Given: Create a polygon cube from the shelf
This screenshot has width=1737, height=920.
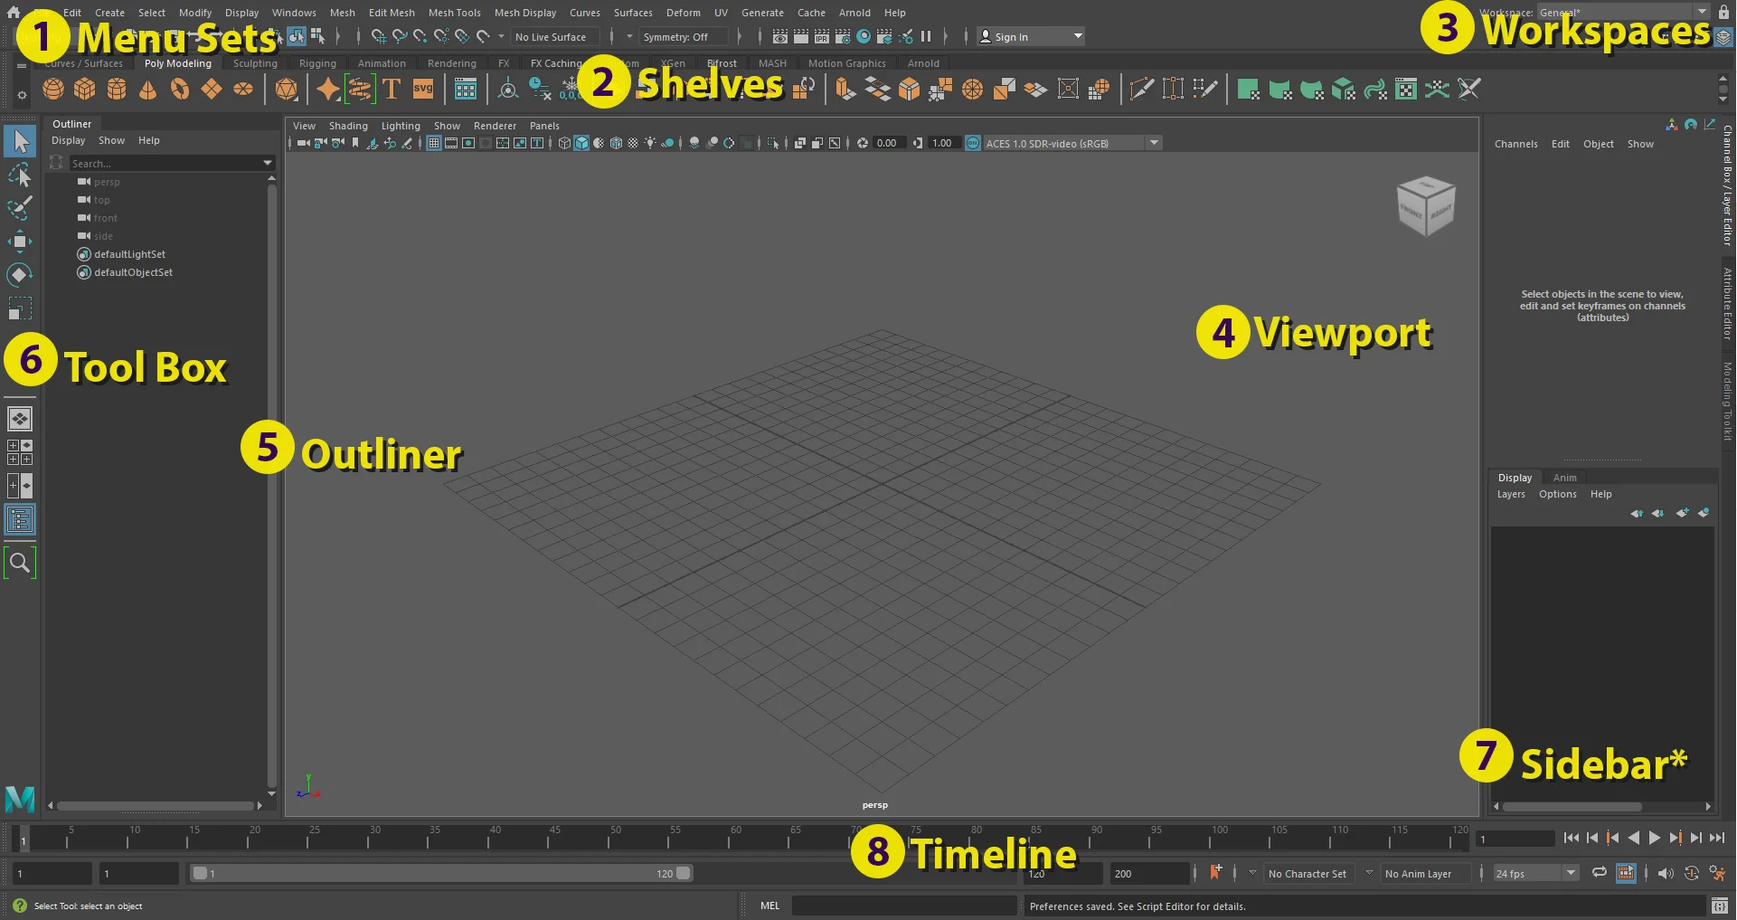Looking at the screenshot, I should coord(84,89).
